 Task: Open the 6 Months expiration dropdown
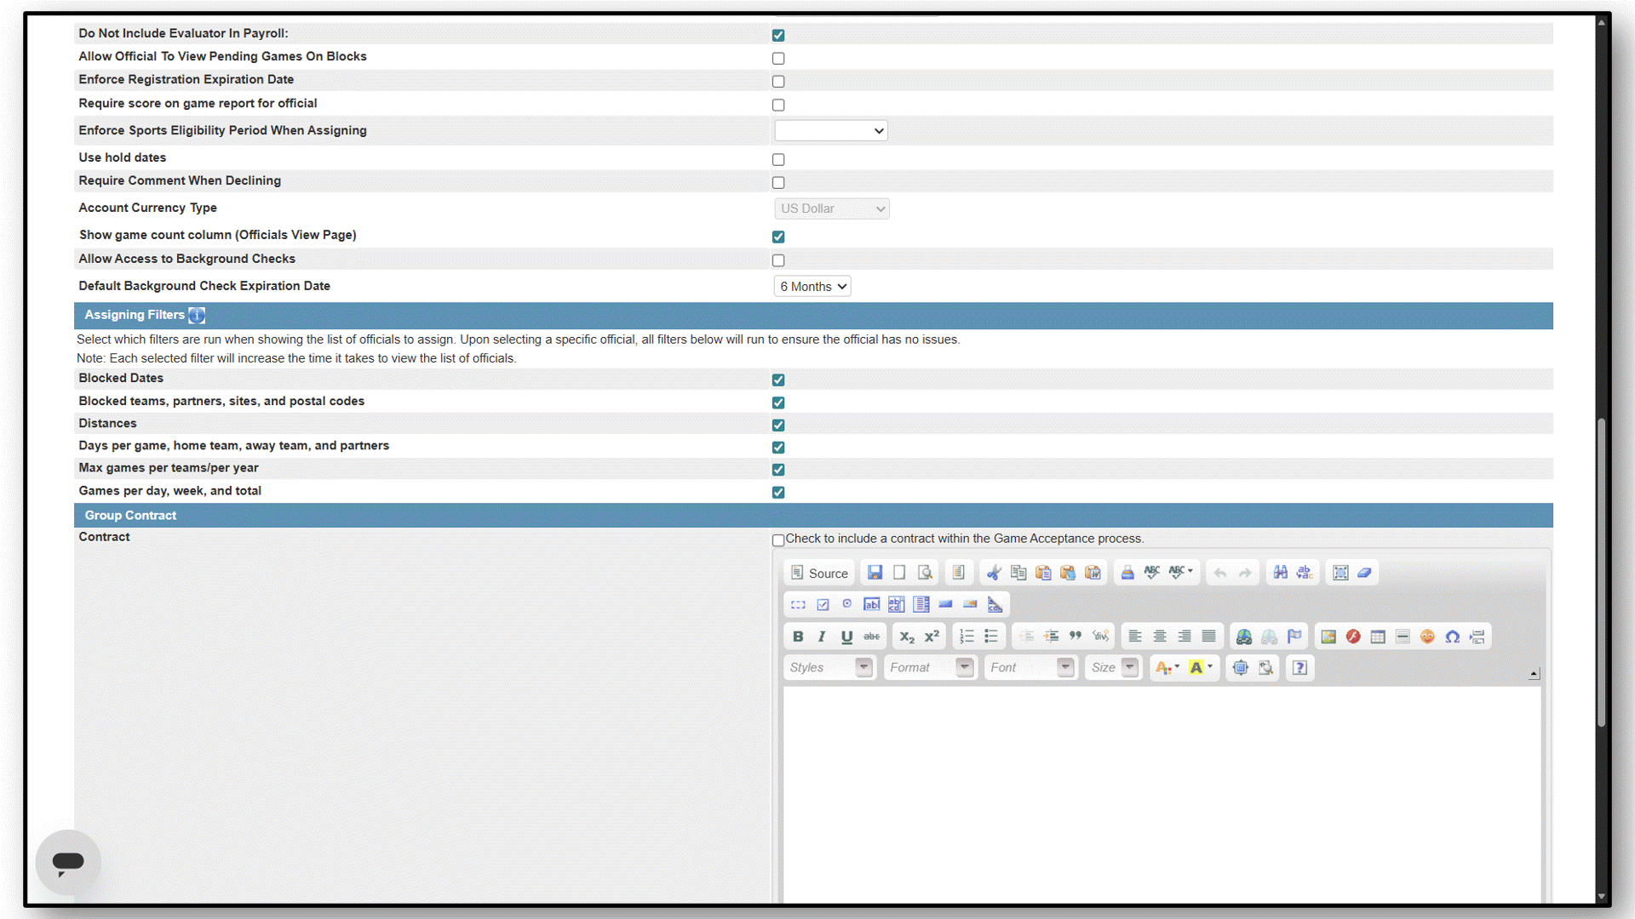[812, 287]
